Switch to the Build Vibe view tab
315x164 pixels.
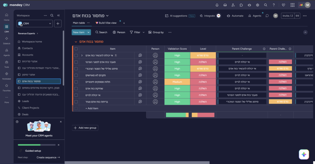tap(106, 23)
